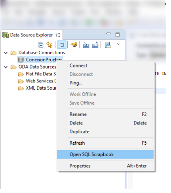Click the Import profiles icon

pos(86,45)
